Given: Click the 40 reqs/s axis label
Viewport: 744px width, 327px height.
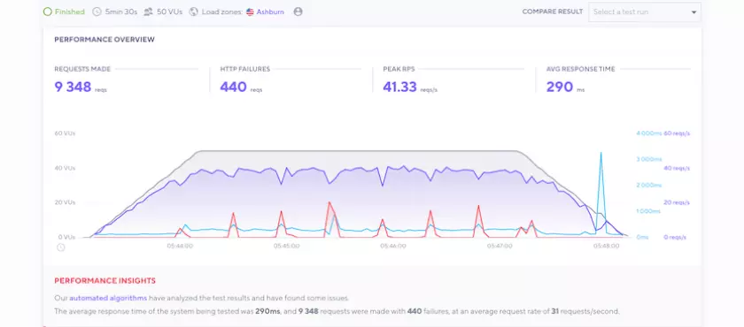Looking at the screenshot, I should pos(676,168).
